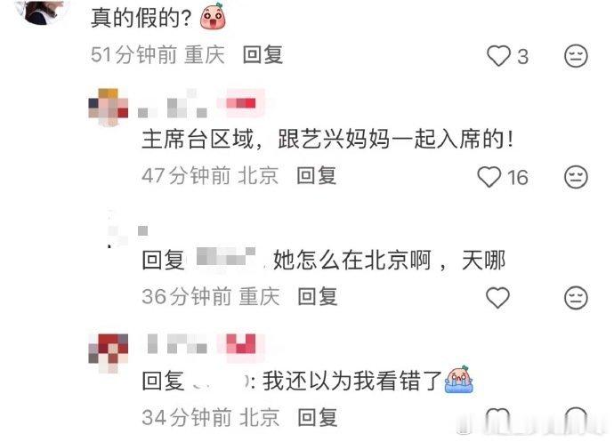This screenshot has height=442, width=614.
Task: Open the blurred username above the 主席台区域 comment
Action: coord(173,104)
